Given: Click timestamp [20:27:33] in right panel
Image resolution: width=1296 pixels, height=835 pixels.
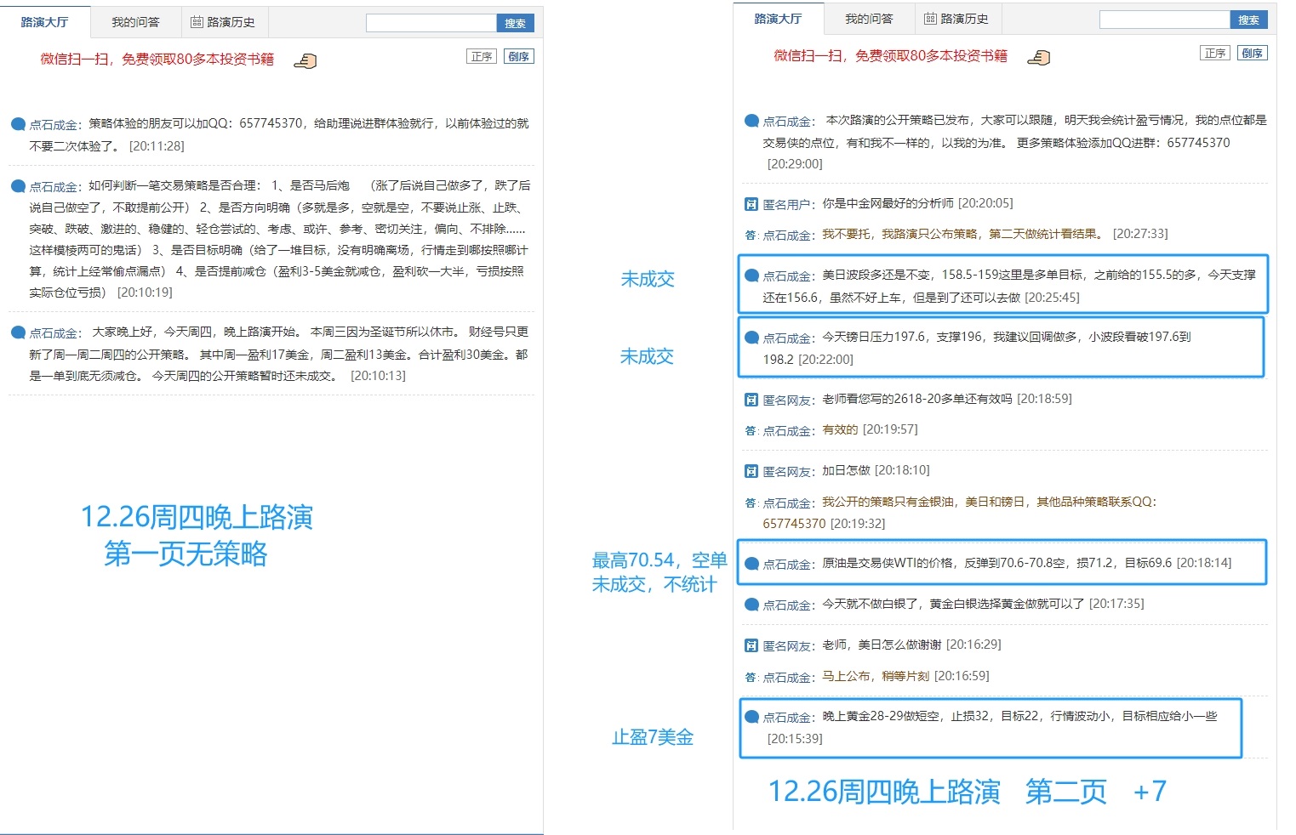Looking at the screenshot, I should pyautogui.click(x=1140, y=234).
